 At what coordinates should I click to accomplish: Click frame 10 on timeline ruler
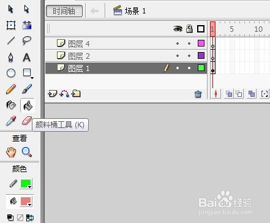[258, 29]
